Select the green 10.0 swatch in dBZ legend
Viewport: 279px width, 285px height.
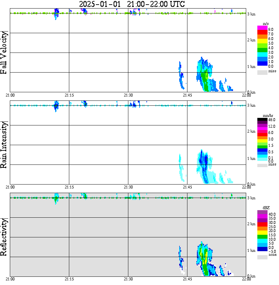262,237
